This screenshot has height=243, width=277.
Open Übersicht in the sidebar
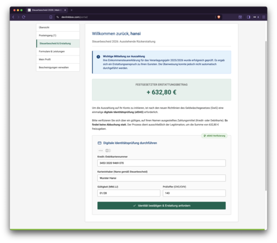click(x=58, y=28)
